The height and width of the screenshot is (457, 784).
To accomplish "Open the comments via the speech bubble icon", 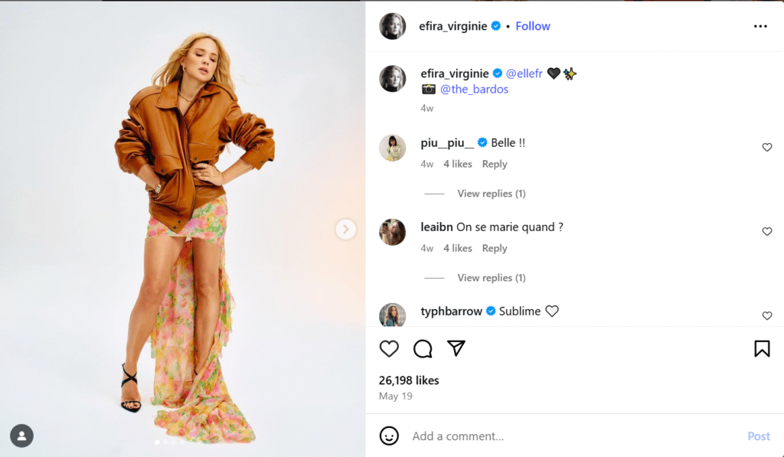I will pos(423,348).
